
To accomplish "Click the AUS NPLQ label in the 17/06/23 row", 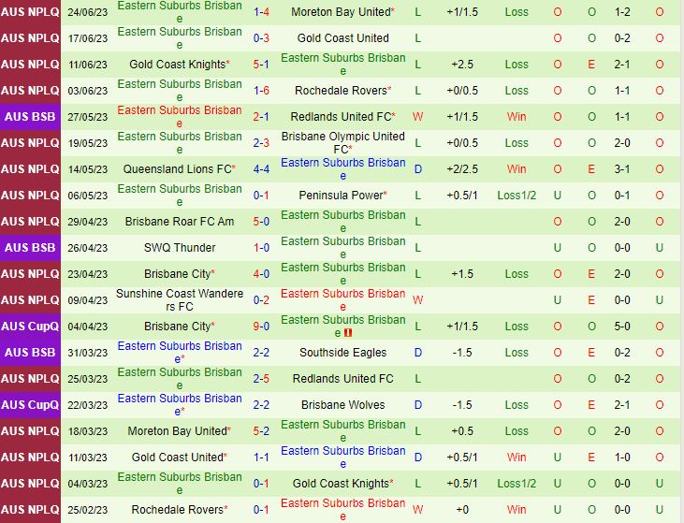I will pyautogui.click(x=30, y=38).
